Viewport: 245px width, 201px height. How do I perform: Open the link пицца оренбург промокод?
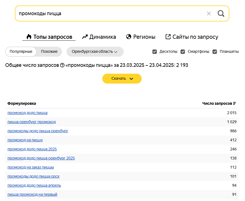coord(32,122)
